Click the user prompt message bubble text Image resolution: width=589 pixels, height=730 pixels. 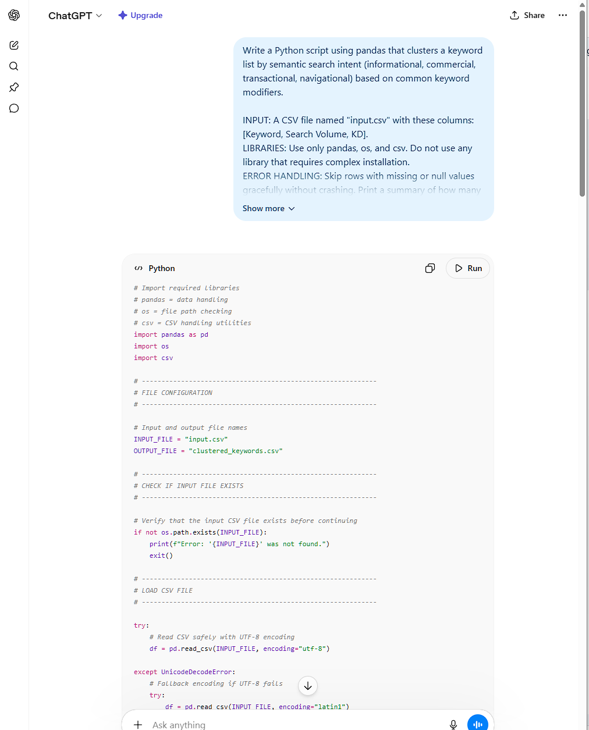(x=363, y=120)
